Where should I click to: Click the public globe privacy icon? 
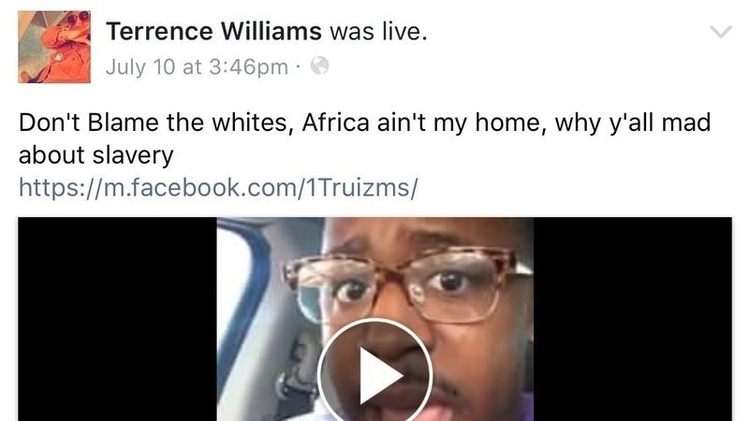[319, 65]
